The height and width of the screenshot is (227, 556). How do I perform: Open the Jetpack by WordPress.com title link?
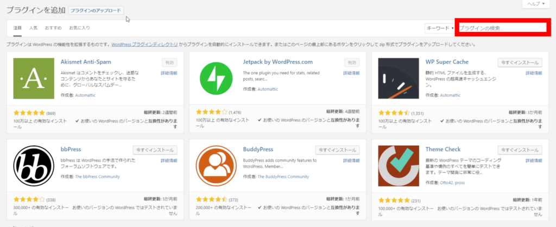coord(278,62)
